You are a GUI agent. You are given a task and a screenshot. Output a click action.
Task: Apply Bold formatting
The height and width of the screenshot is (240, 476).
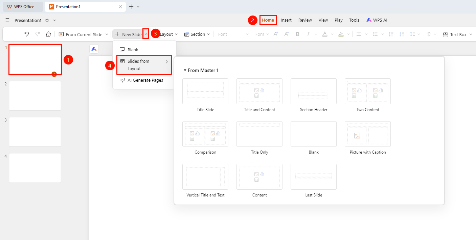pyautogui.click(x=297, y=34)
